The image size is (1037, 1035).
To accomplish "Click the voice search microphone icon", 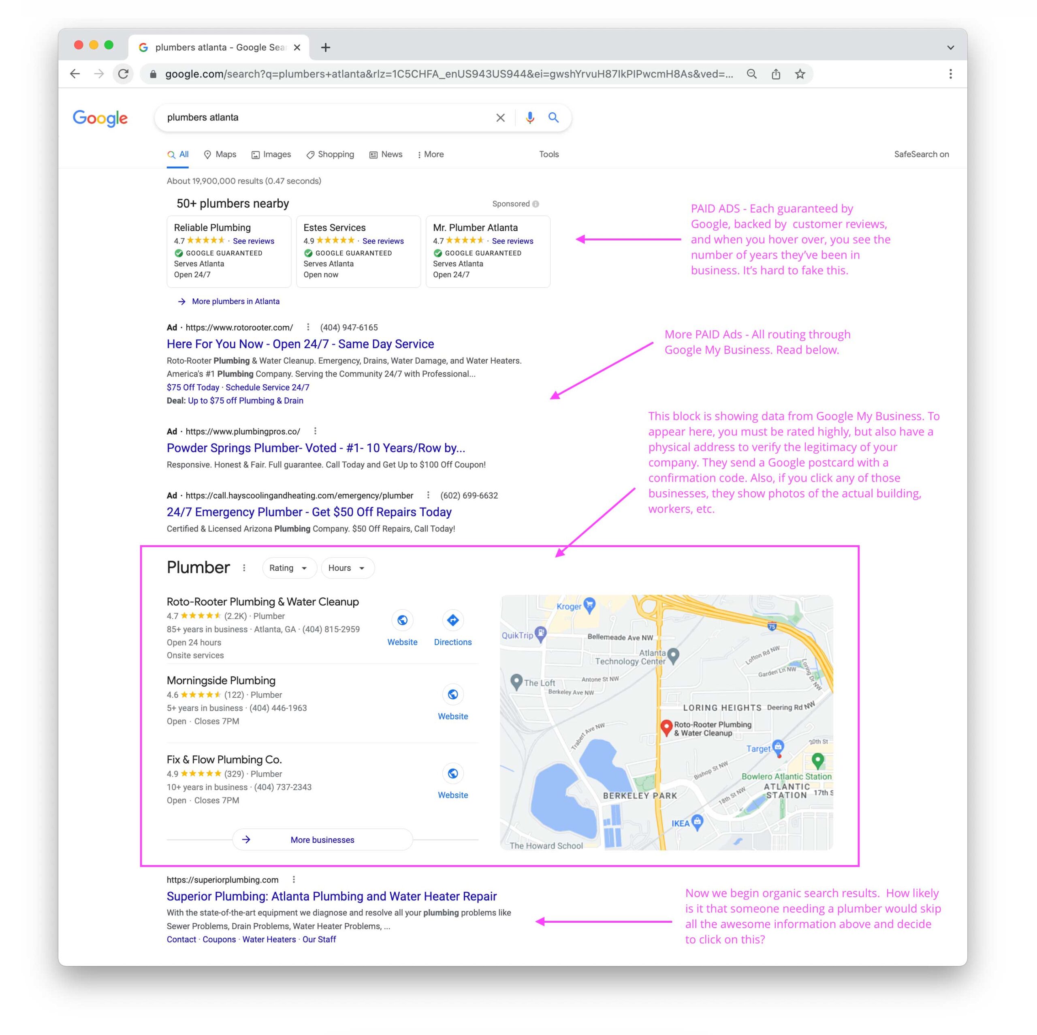I will click(529, 118).
